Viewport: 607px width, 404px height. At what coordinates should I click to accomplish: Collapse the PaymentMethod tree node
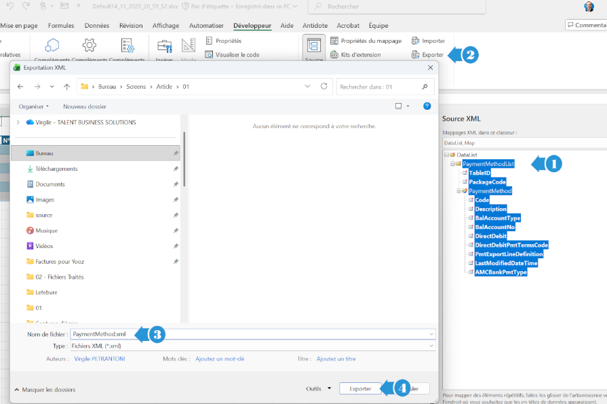(458, 191)
